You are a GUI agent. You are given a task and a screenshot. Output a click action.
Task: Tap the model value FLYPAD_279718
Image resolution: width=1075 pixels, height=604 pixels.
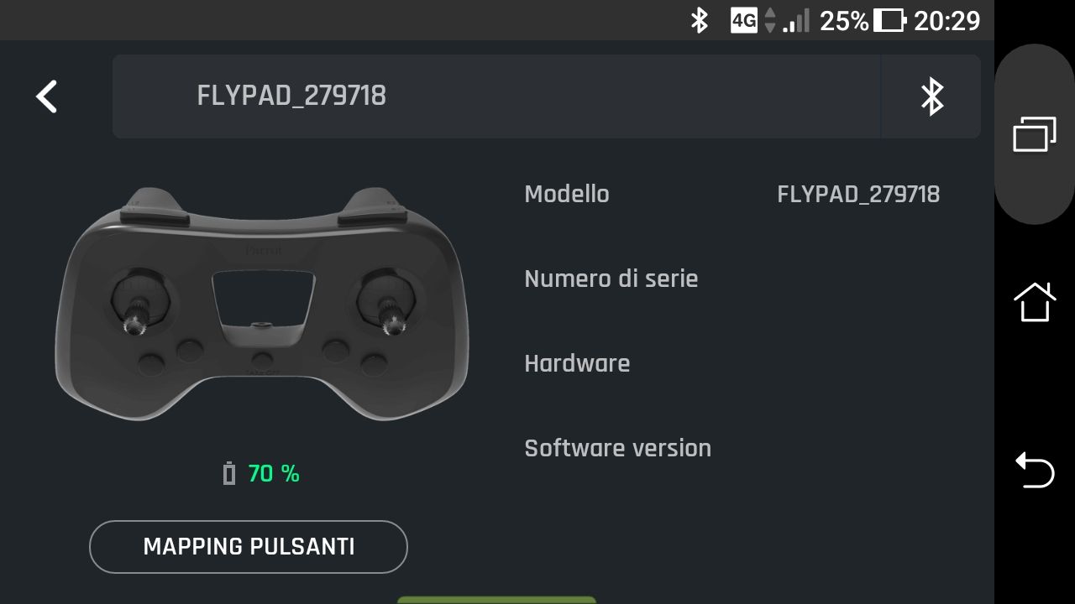click(x=858, y=195)
